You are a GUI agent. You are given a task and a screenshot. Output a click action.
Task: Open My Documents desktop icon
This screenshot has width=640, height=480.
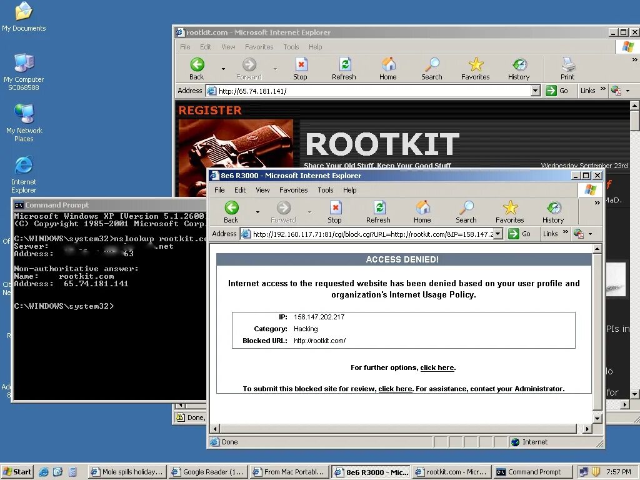[x=24, y=16]
